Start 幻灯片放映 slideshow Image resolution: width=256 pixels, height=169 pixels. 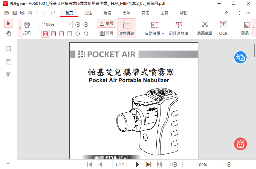pyautogui.click(x=179, y=29)
